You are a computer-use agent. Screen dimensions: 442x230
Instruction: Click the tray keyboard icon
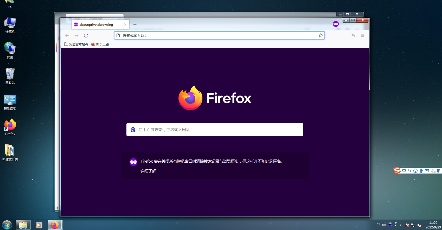(x=384, y=224)
